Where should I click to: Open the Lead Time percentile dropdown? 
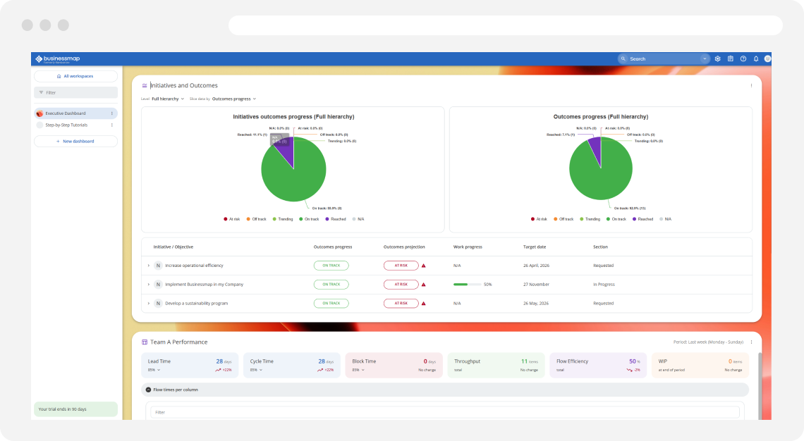pos(154,370)
